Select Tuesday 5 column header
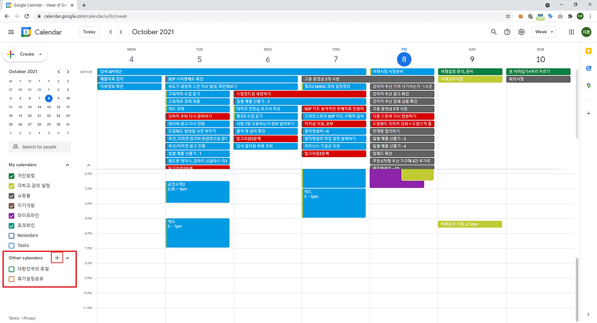The height and width of the screenshot is (323, 597). click(200, 56)
